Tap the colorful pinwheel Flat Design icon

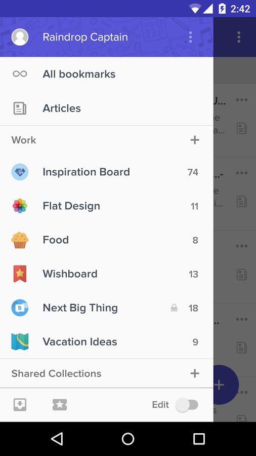[x=20, y=206]
